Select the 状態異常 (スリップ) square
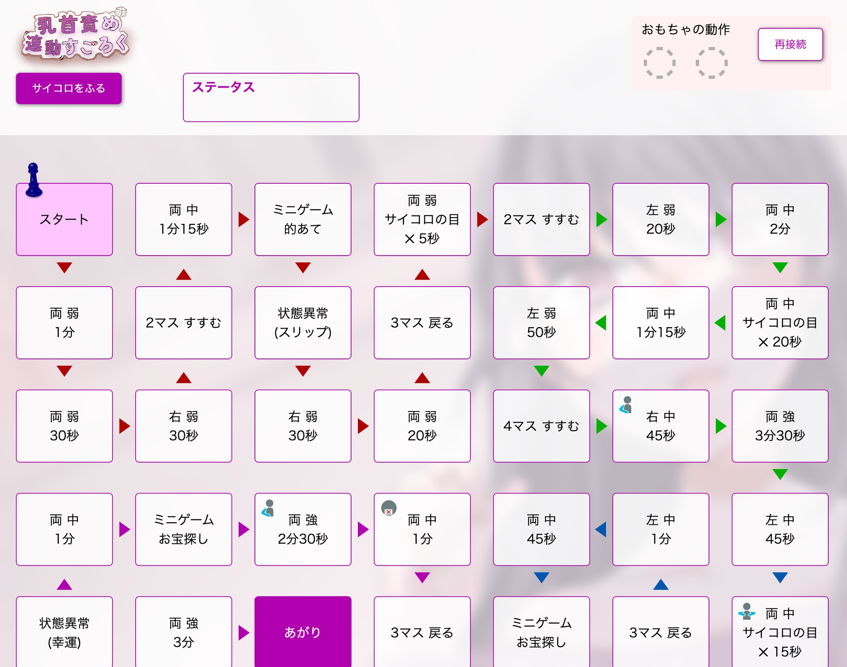The width and height of the screenshot is (847, 667). [x=303, y=322]
